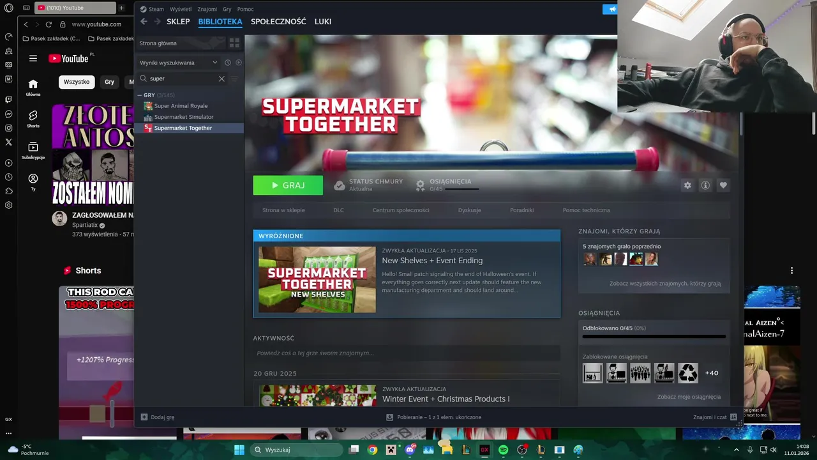Open the LUKI profile tab
Screen dimensions: 817x460
coord(323,21)
